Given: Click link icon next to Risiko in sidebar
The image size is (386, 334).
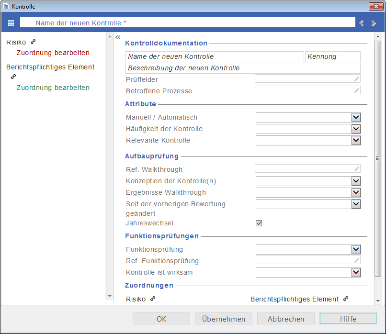Looking at the screenshot, I should pyautogui.click(x=33, y=42).
